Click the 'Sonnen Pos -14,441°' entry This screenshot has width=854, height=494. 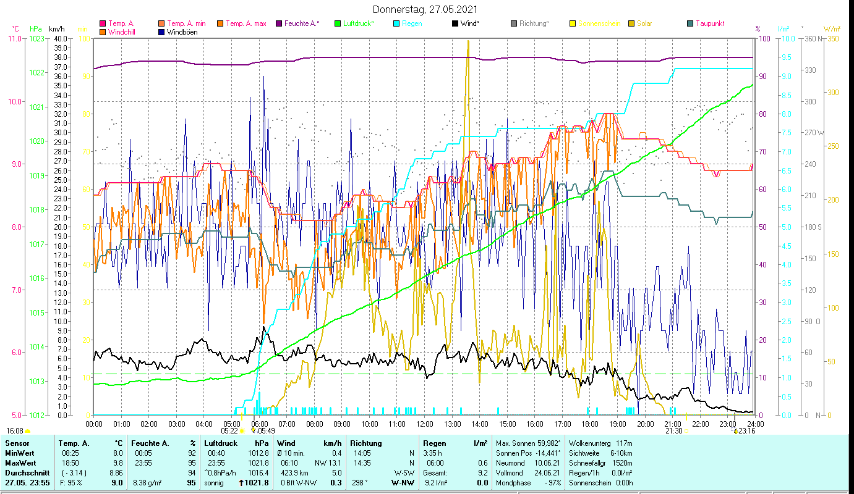pyautogui.click(x=528, y=453)
